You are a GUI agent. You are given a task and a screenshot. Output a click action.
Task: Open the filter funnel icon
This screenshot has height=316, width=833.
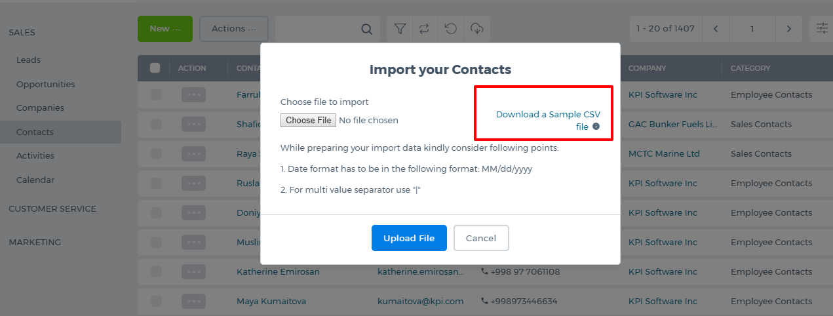point(400,29)
